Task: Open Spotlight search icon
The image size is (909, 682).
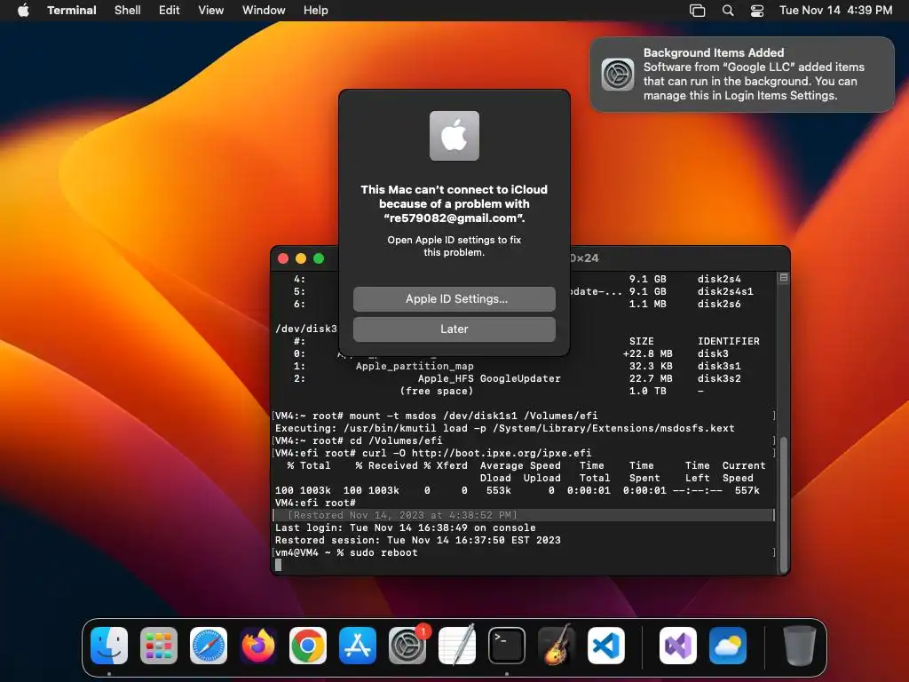Action: [728, 11]
